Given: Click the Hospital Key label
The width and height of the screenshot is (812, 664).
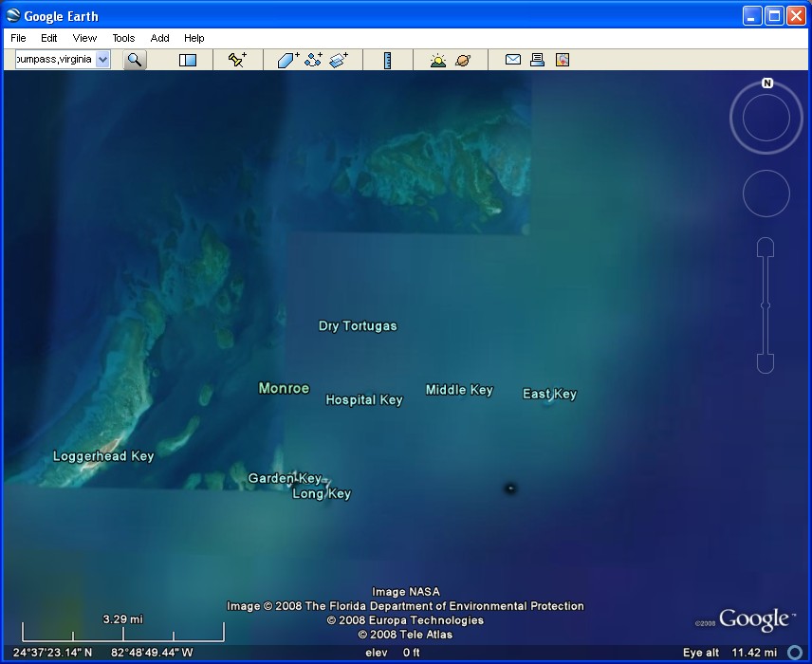Looking at the screenshot, I should click(x=364, y=400).
